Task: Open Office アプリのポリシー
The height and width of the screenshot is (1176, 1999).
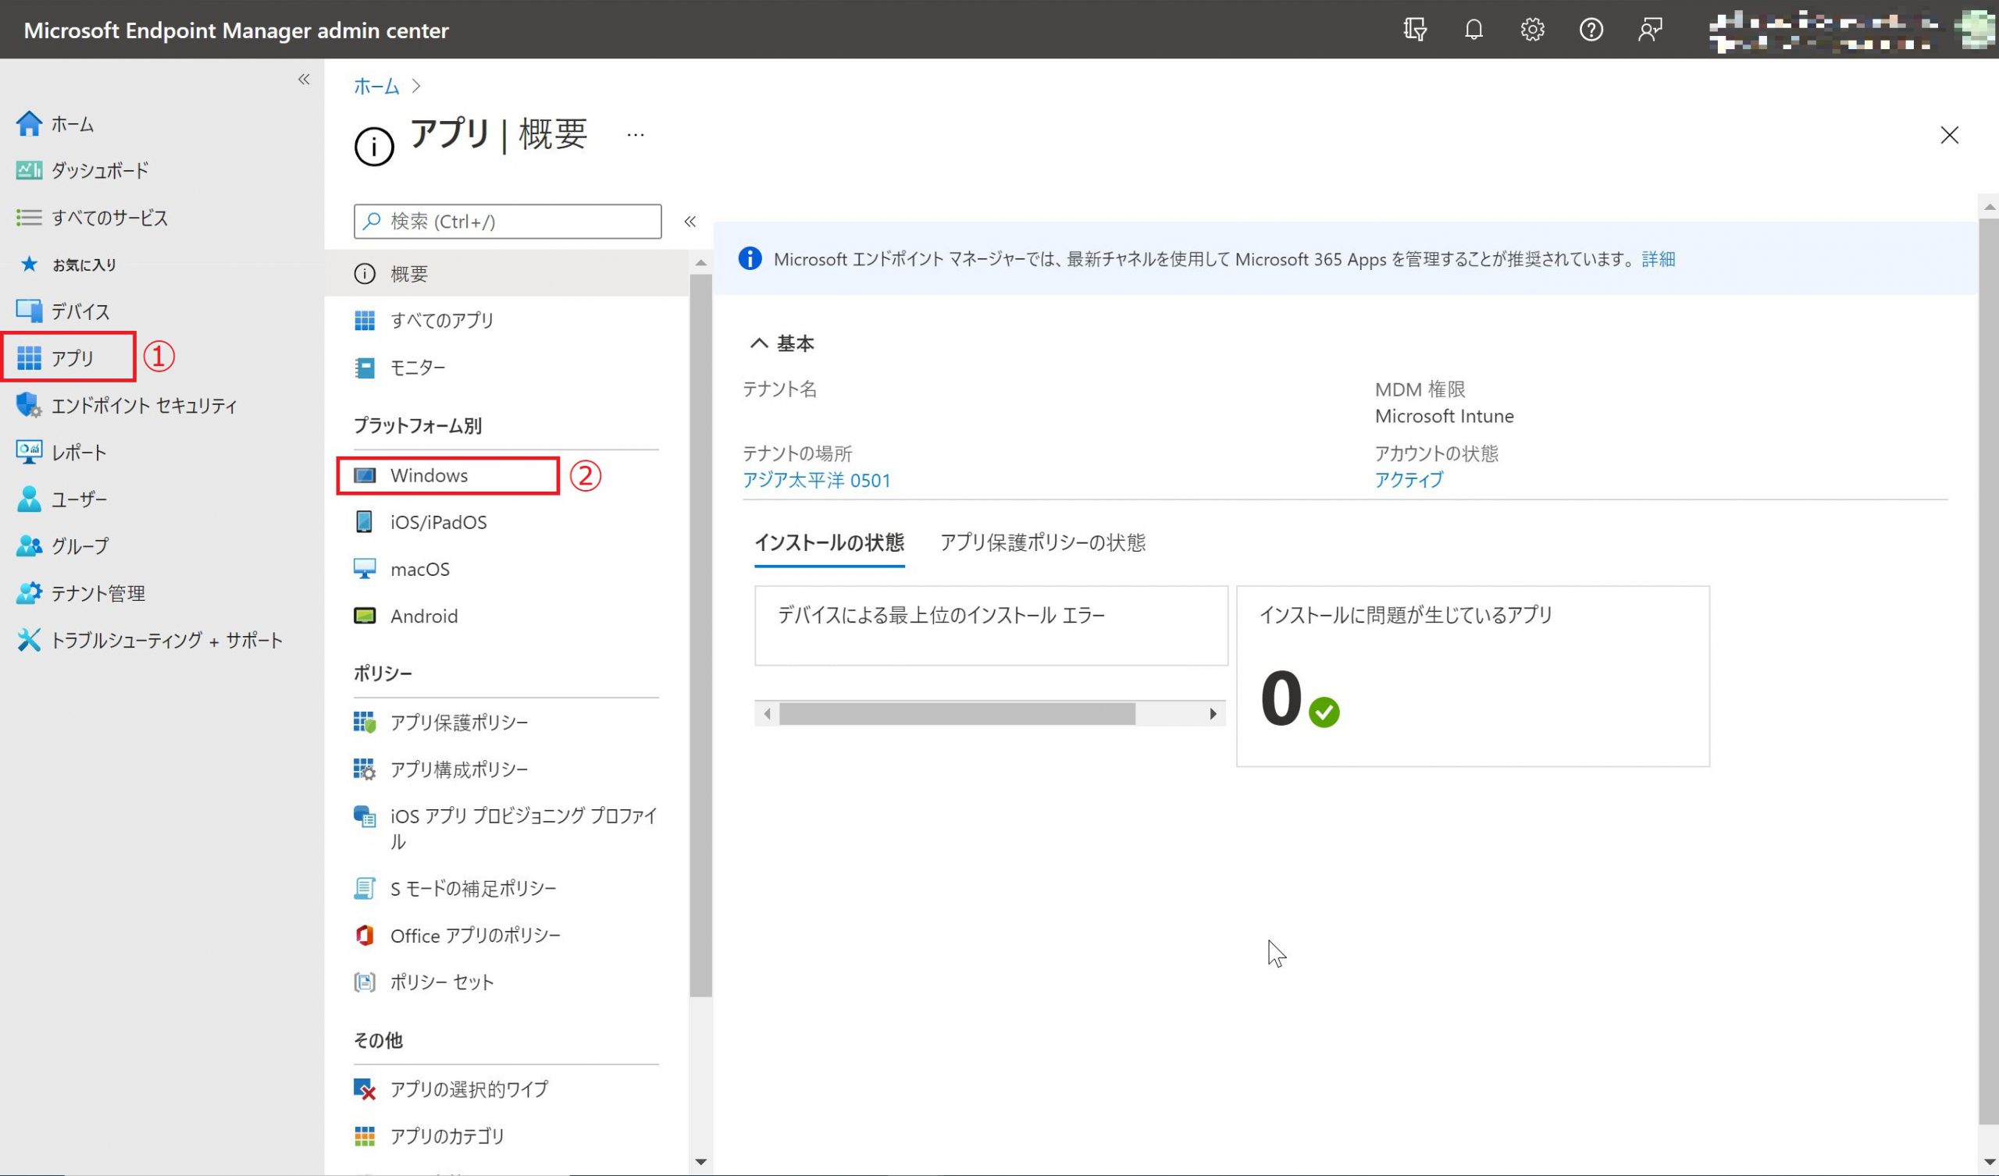Action: 474,936
